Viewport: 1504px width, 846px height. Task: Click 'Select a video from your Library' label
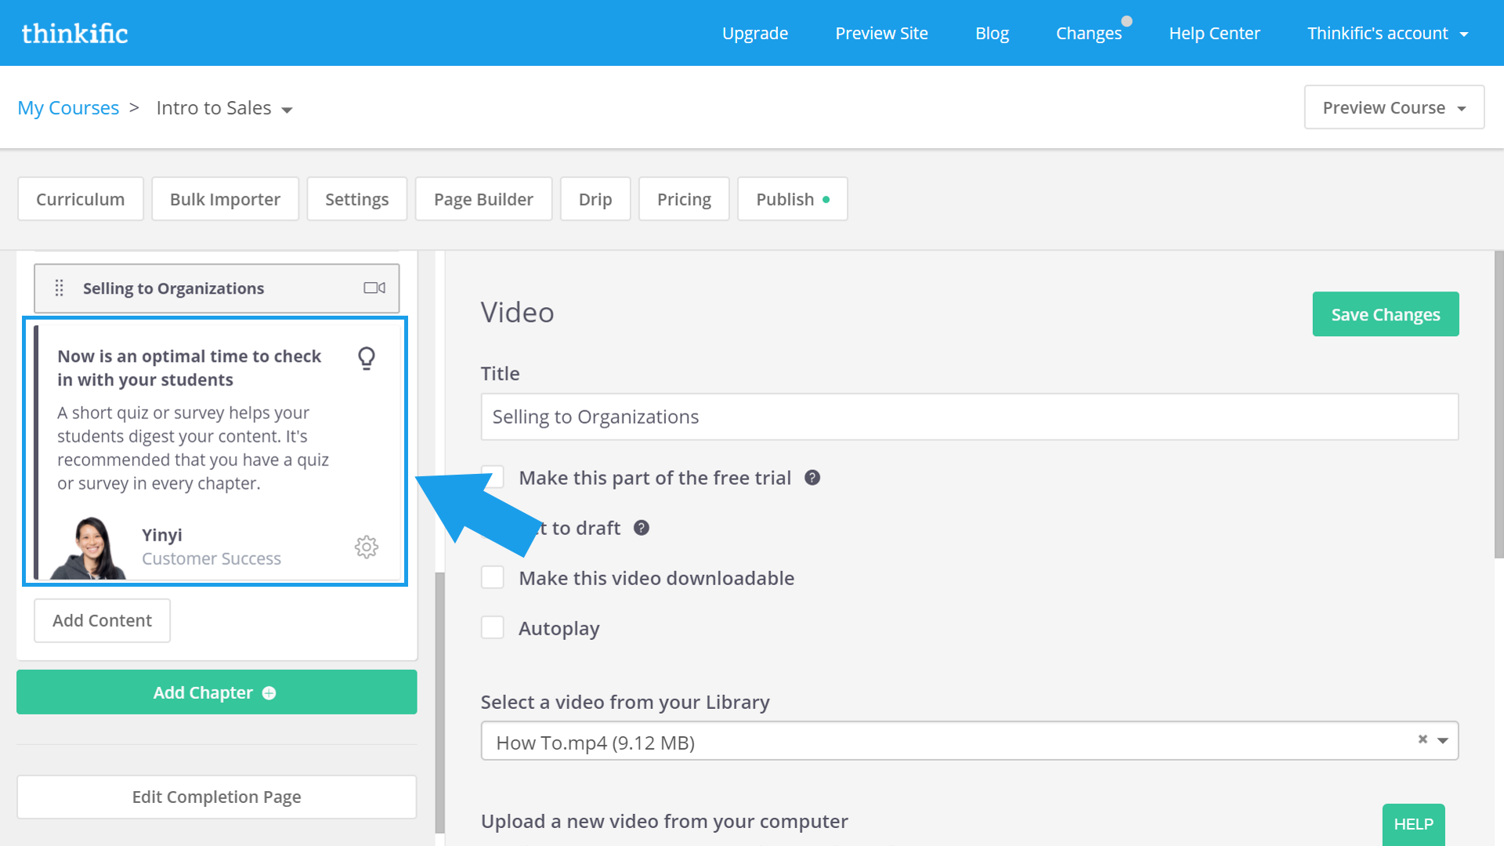(x=625, y=702)
